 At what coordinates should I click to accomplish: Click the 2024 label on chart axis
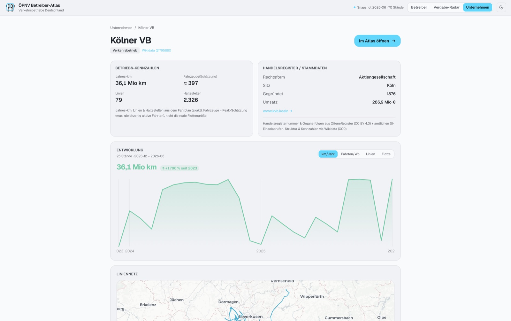[x=130, y=251]
